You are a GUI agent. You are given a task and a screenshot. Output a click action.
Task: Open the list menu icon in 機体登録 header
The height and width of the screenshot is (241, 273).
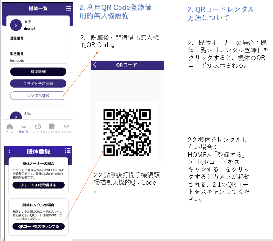click(68, 150)
